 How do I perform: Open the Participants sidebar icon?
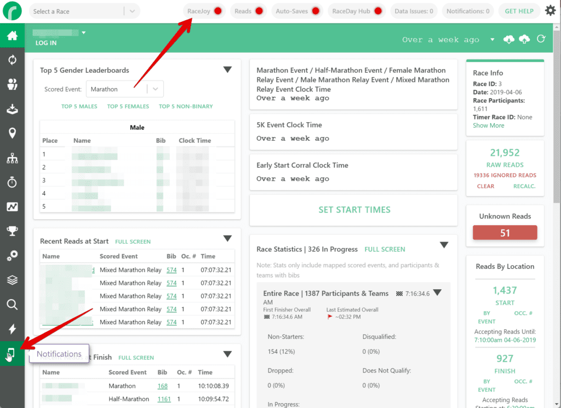(x=12, y=84)
